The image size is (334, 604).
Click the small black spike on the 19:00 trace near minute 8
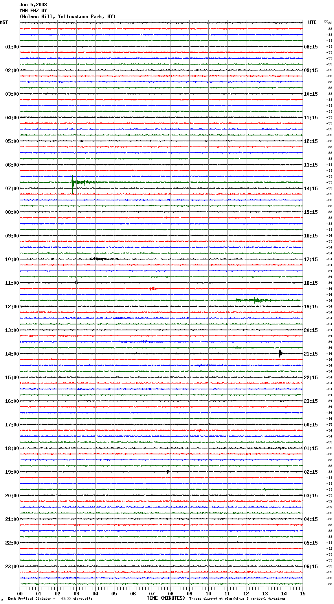click(x=168, y=471)
